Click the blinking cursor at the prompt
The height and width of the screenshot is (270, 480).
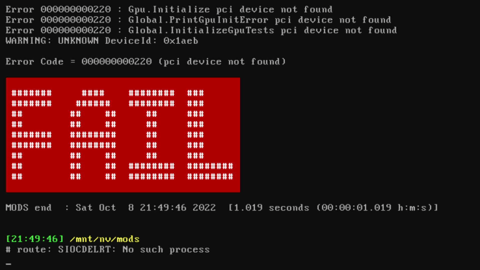click(x=8, y=264)
